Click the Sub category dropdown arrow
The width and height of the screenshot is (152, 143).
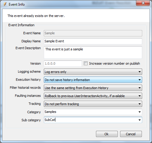(139, 120)
